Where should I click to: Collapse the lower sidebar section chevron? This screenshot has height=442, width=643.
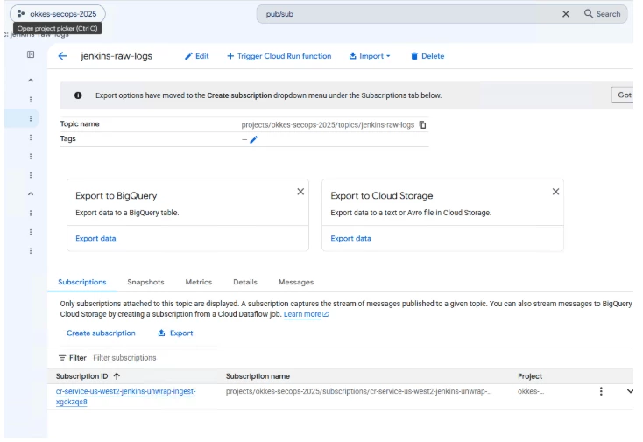coord(31,193)
